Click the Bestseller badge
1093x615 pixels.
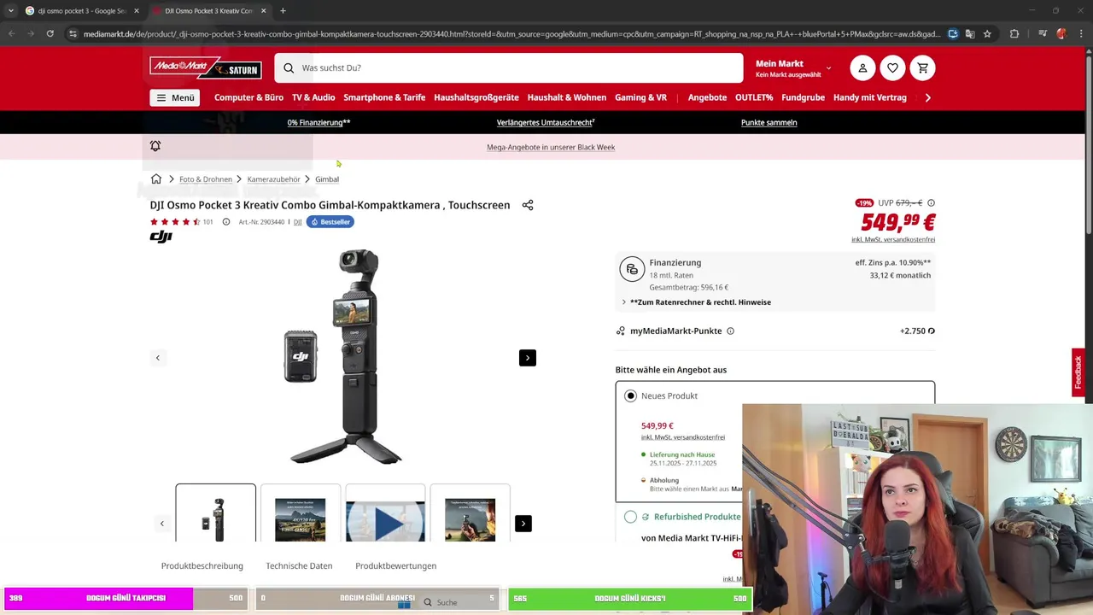[x=330, y=222]
